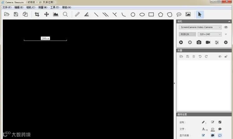Select the ruler calibration tool
Screen dimensions: 233x139
[x=77, y=14]
